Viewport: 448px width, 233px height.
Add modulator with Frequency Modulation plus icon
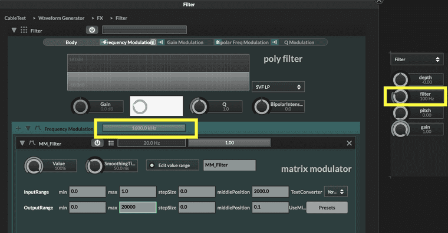18,128
